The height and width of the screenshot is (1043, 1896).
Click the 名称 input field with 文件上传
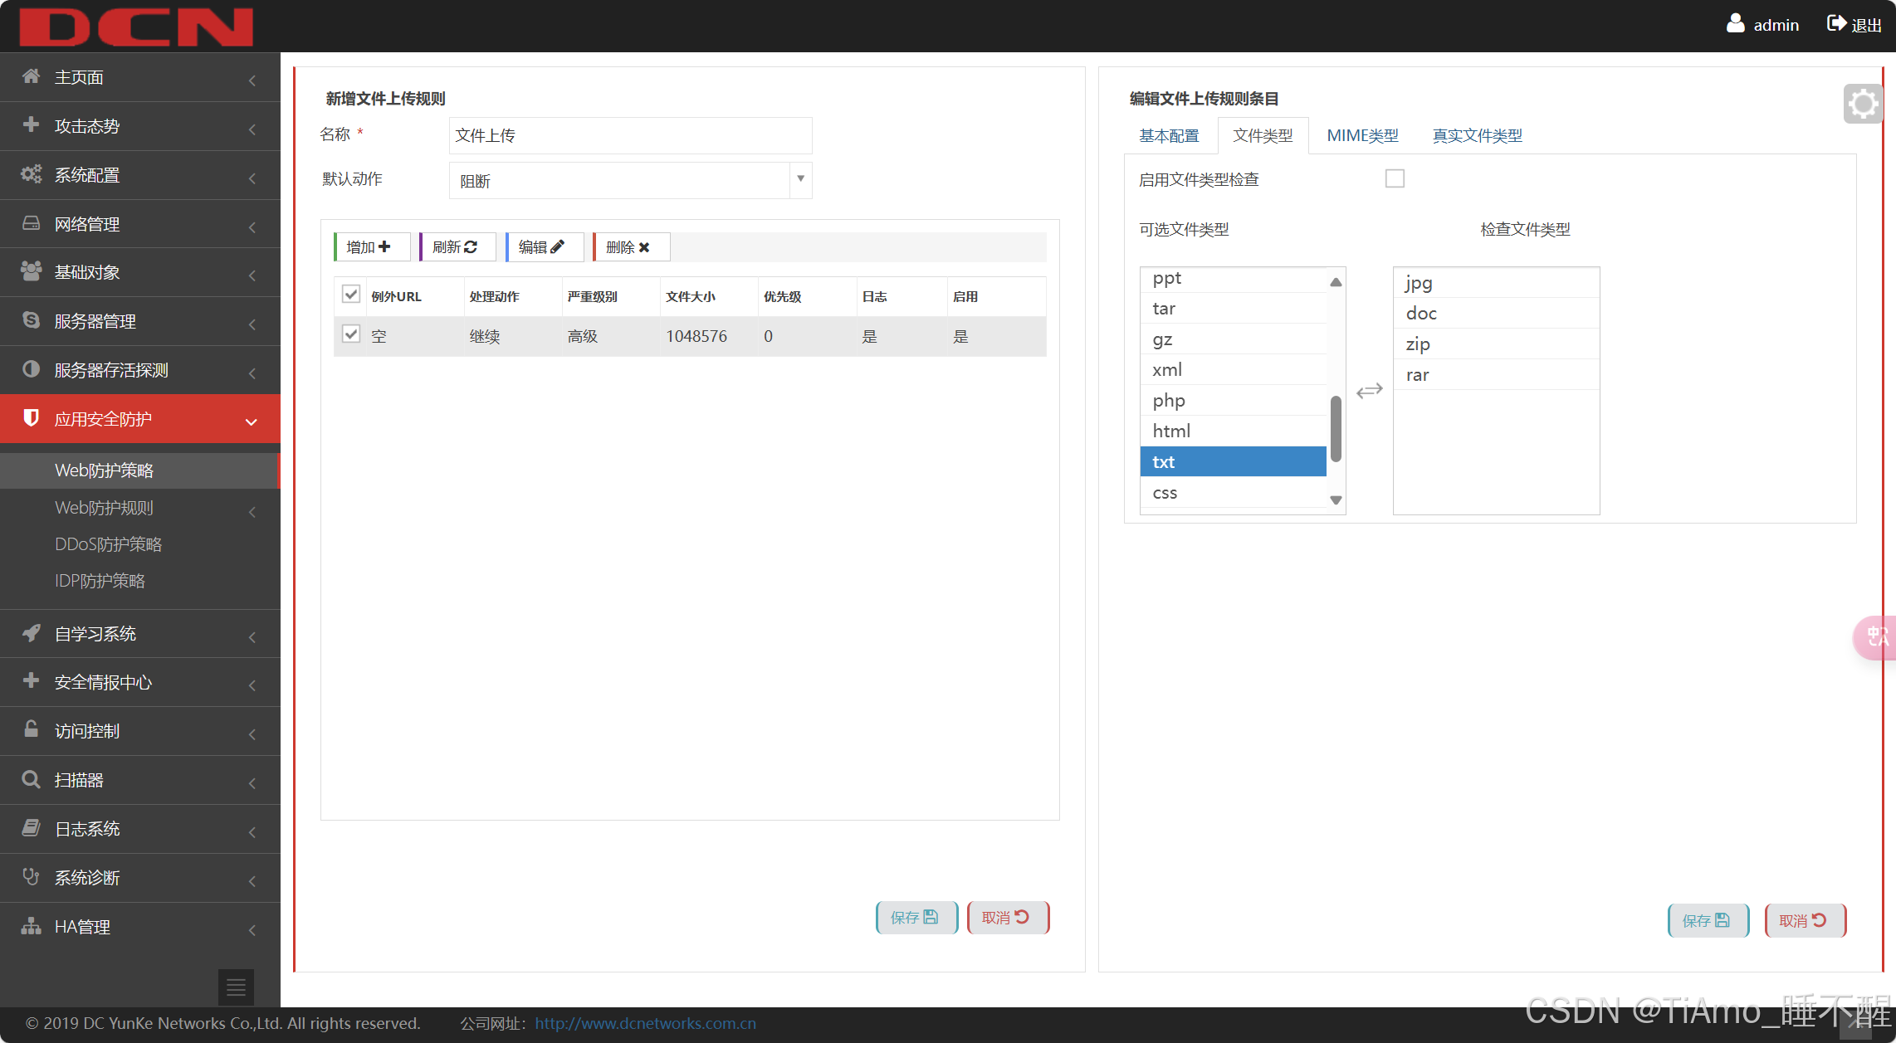point(630,135)
